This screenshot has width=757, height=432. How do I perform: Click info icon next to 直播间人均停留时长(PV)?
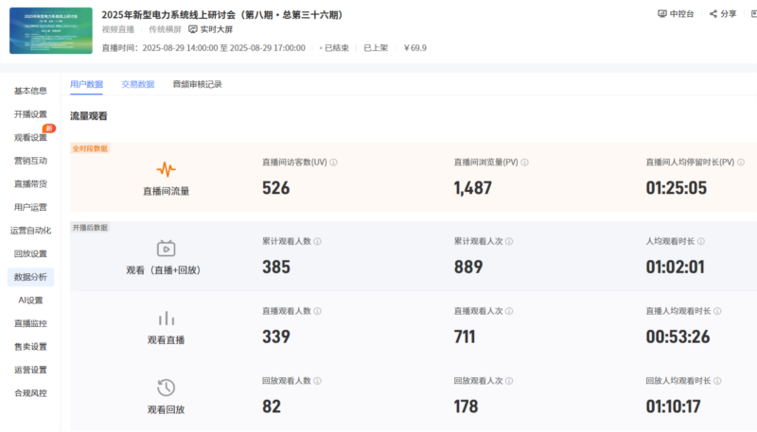point(741,163)
